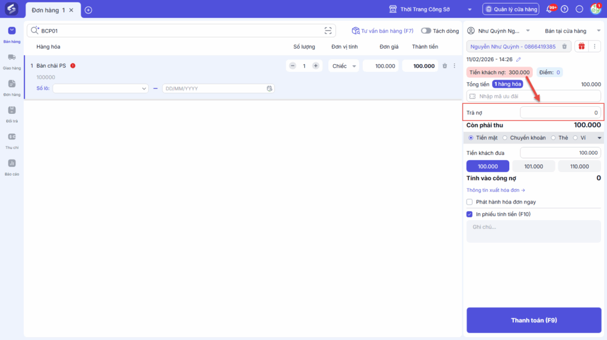607x340 pixels.
Task: Click the app logo in top-left corner
Action: click(11, 8)
